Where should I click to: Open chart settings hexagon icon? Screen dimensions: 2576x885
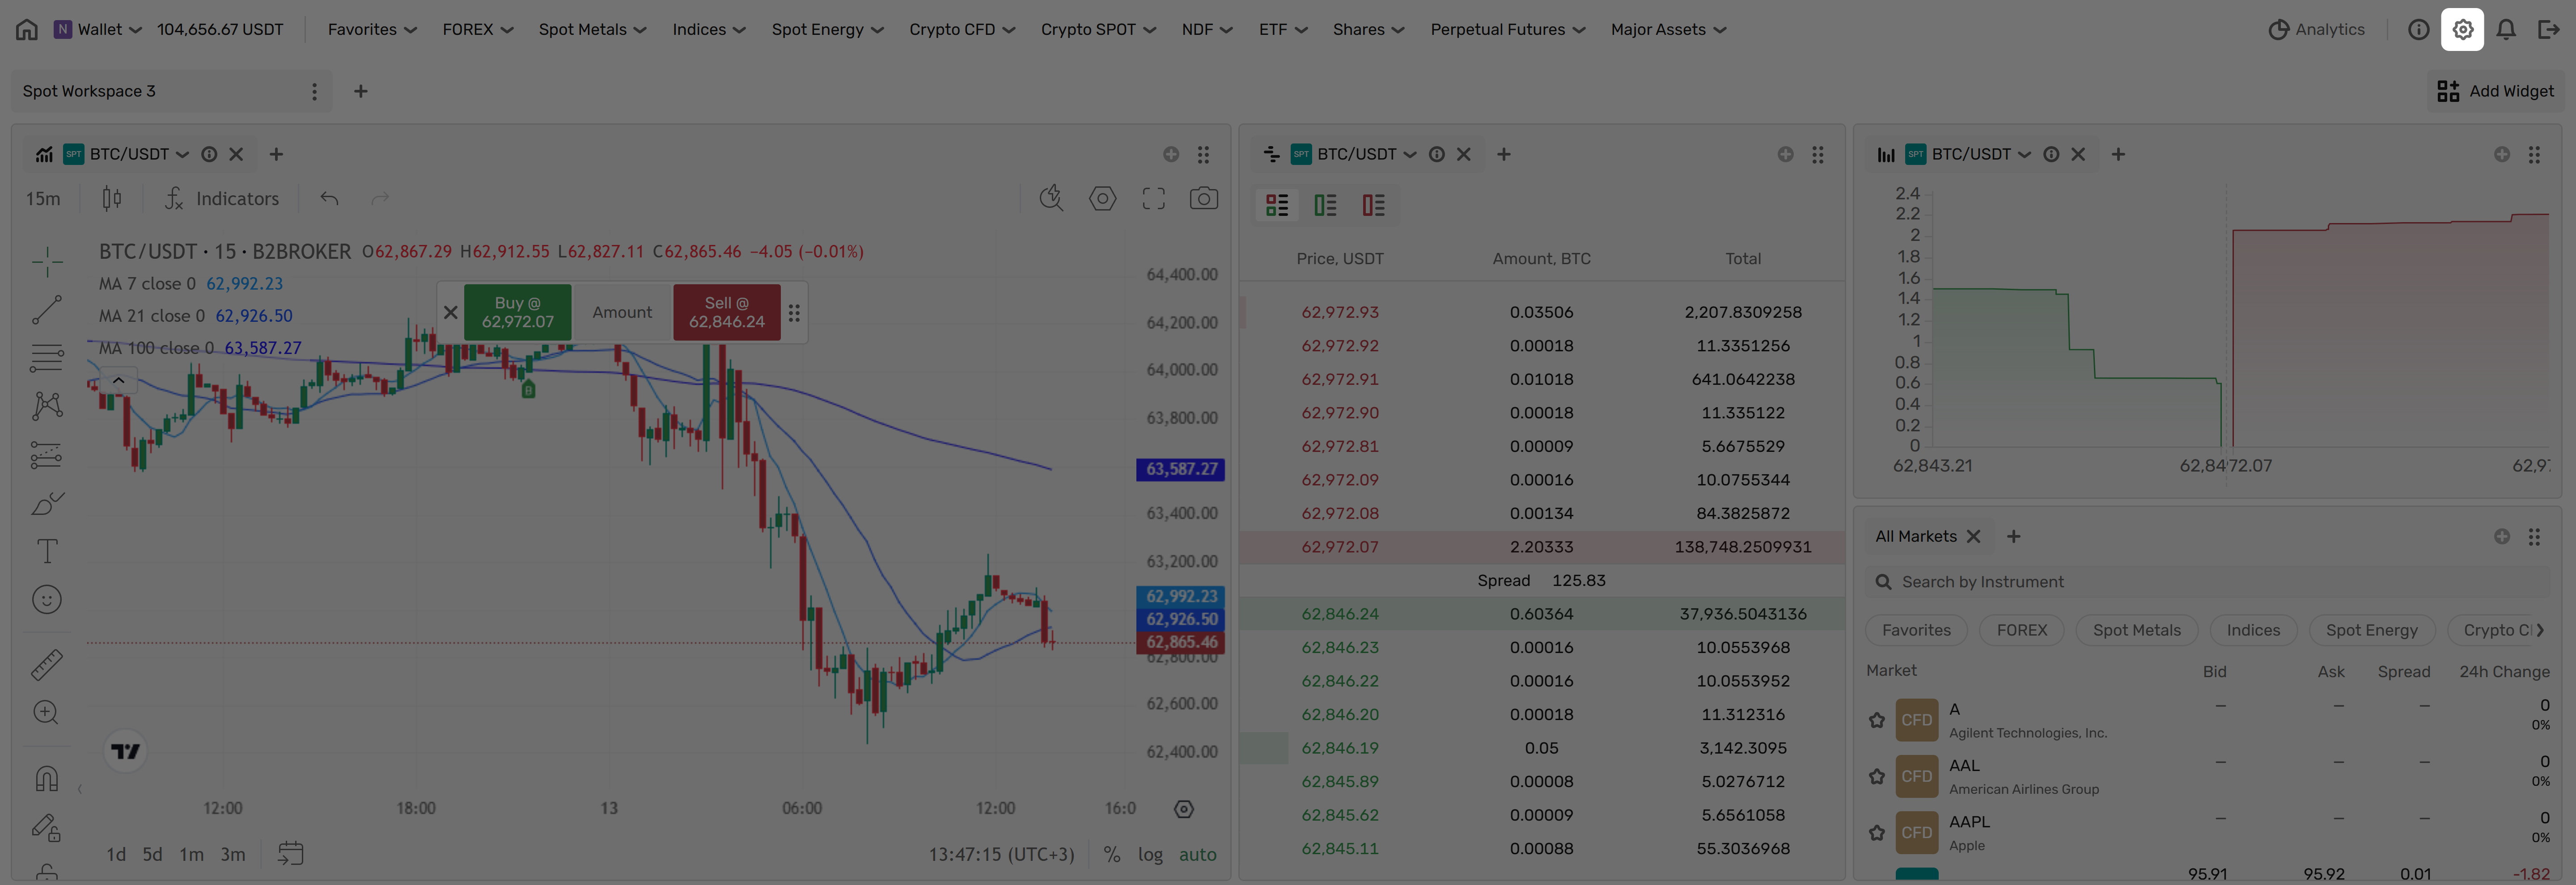coord(1103,199)
